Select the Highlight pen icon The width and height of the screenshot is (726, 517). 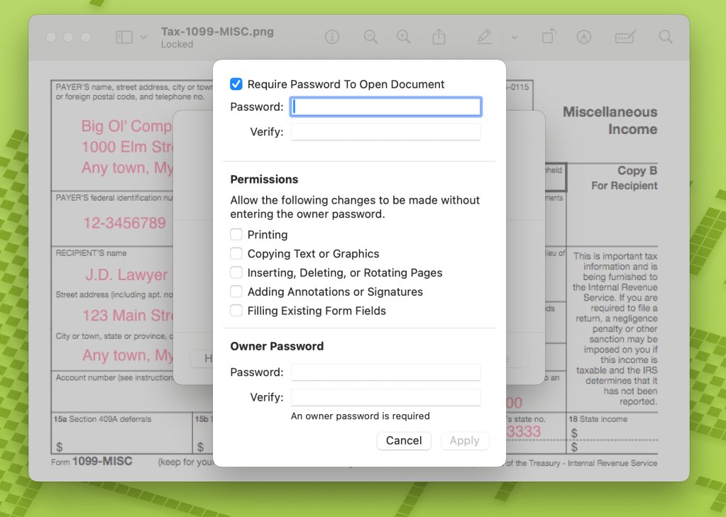484,38
